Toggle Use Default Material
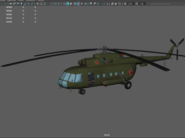185x138 pixels. pyautogui.click(x=71, y=4)
